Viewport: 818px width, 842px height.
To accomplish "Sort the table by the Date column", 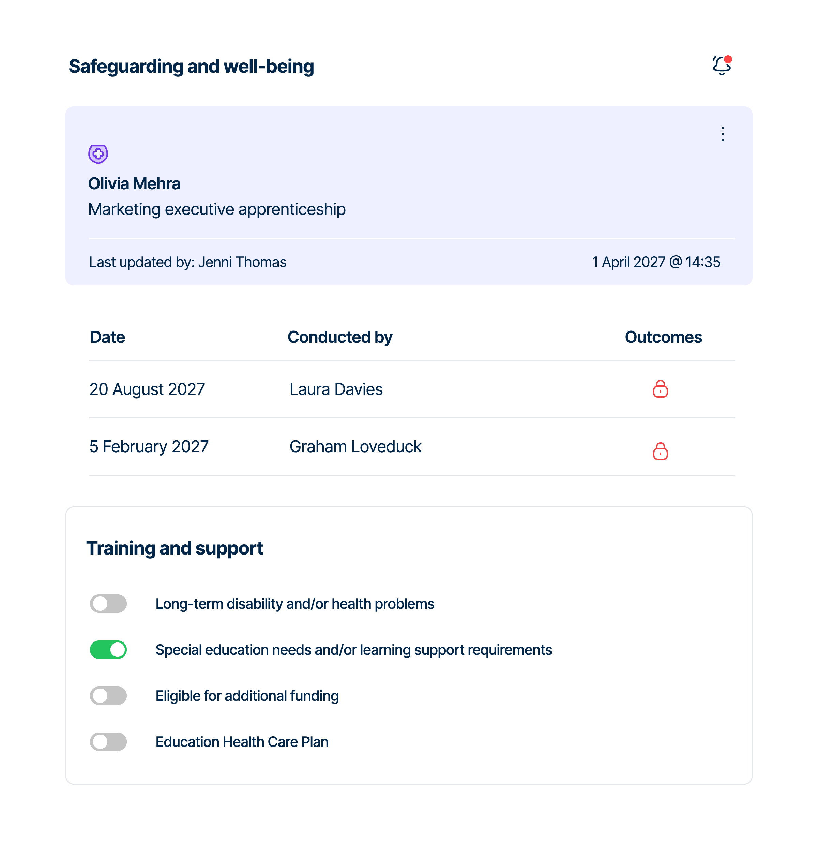I will [107, 337].
